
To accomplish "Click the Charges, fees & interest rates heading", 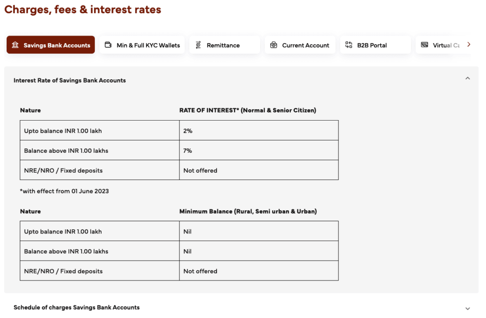I will [x=83, y=9].
